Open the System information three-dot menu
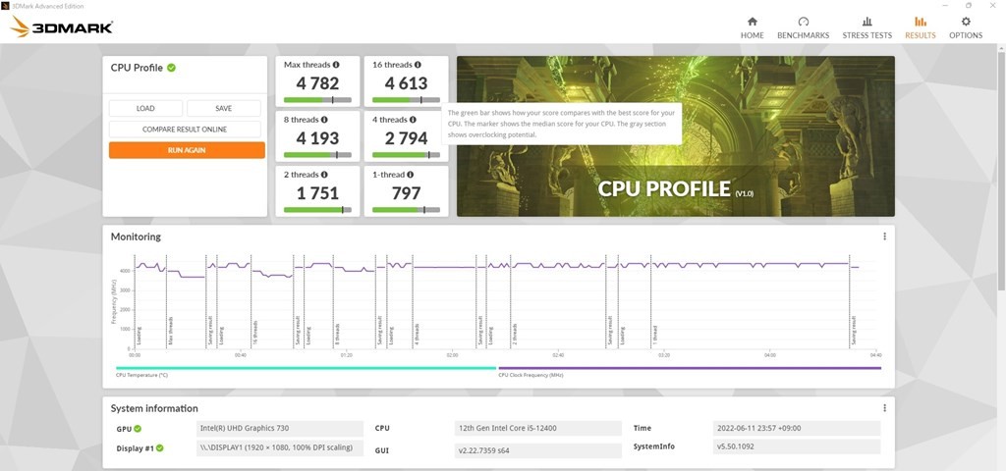The height and width of the screenshot is (471, 1006). point(884,408)
